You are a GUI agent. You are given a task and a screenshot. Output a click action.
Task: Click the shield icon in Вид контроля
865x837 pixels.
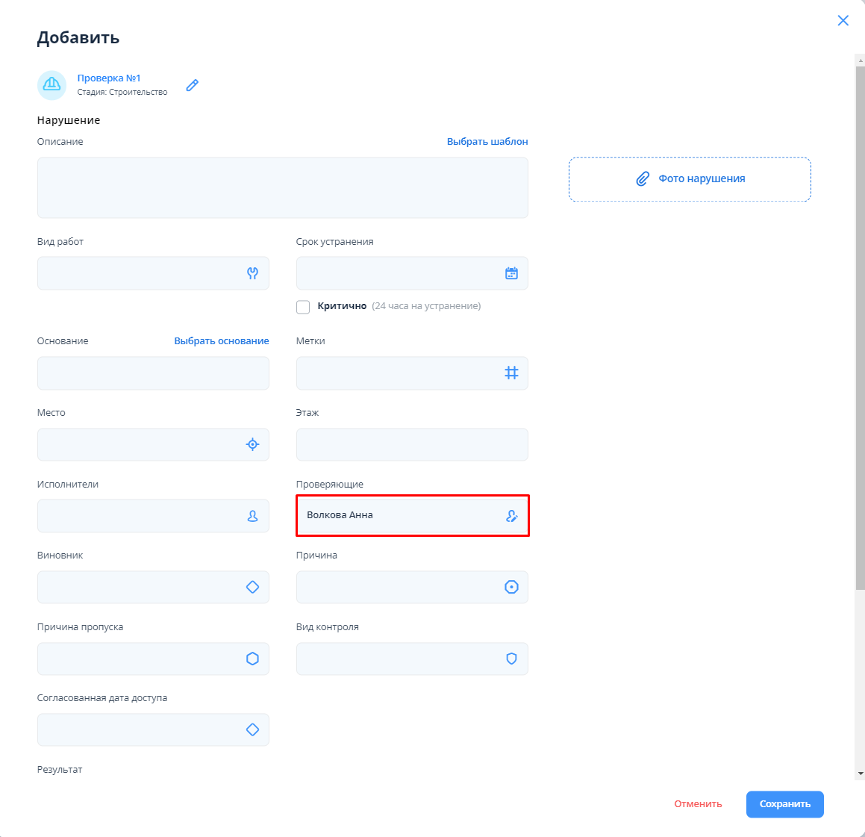tap(511, 659)
